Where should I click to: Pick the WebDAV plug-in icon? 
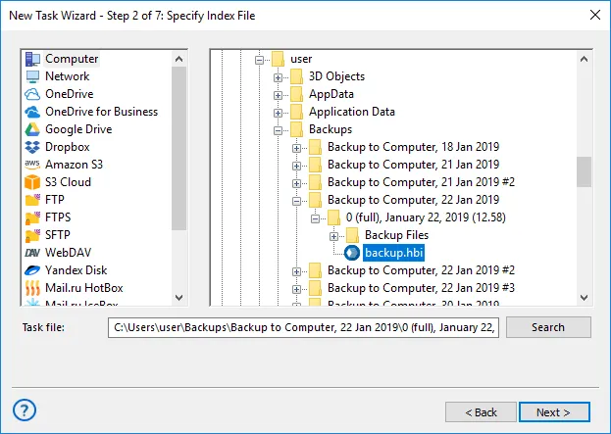coord(32,253)
